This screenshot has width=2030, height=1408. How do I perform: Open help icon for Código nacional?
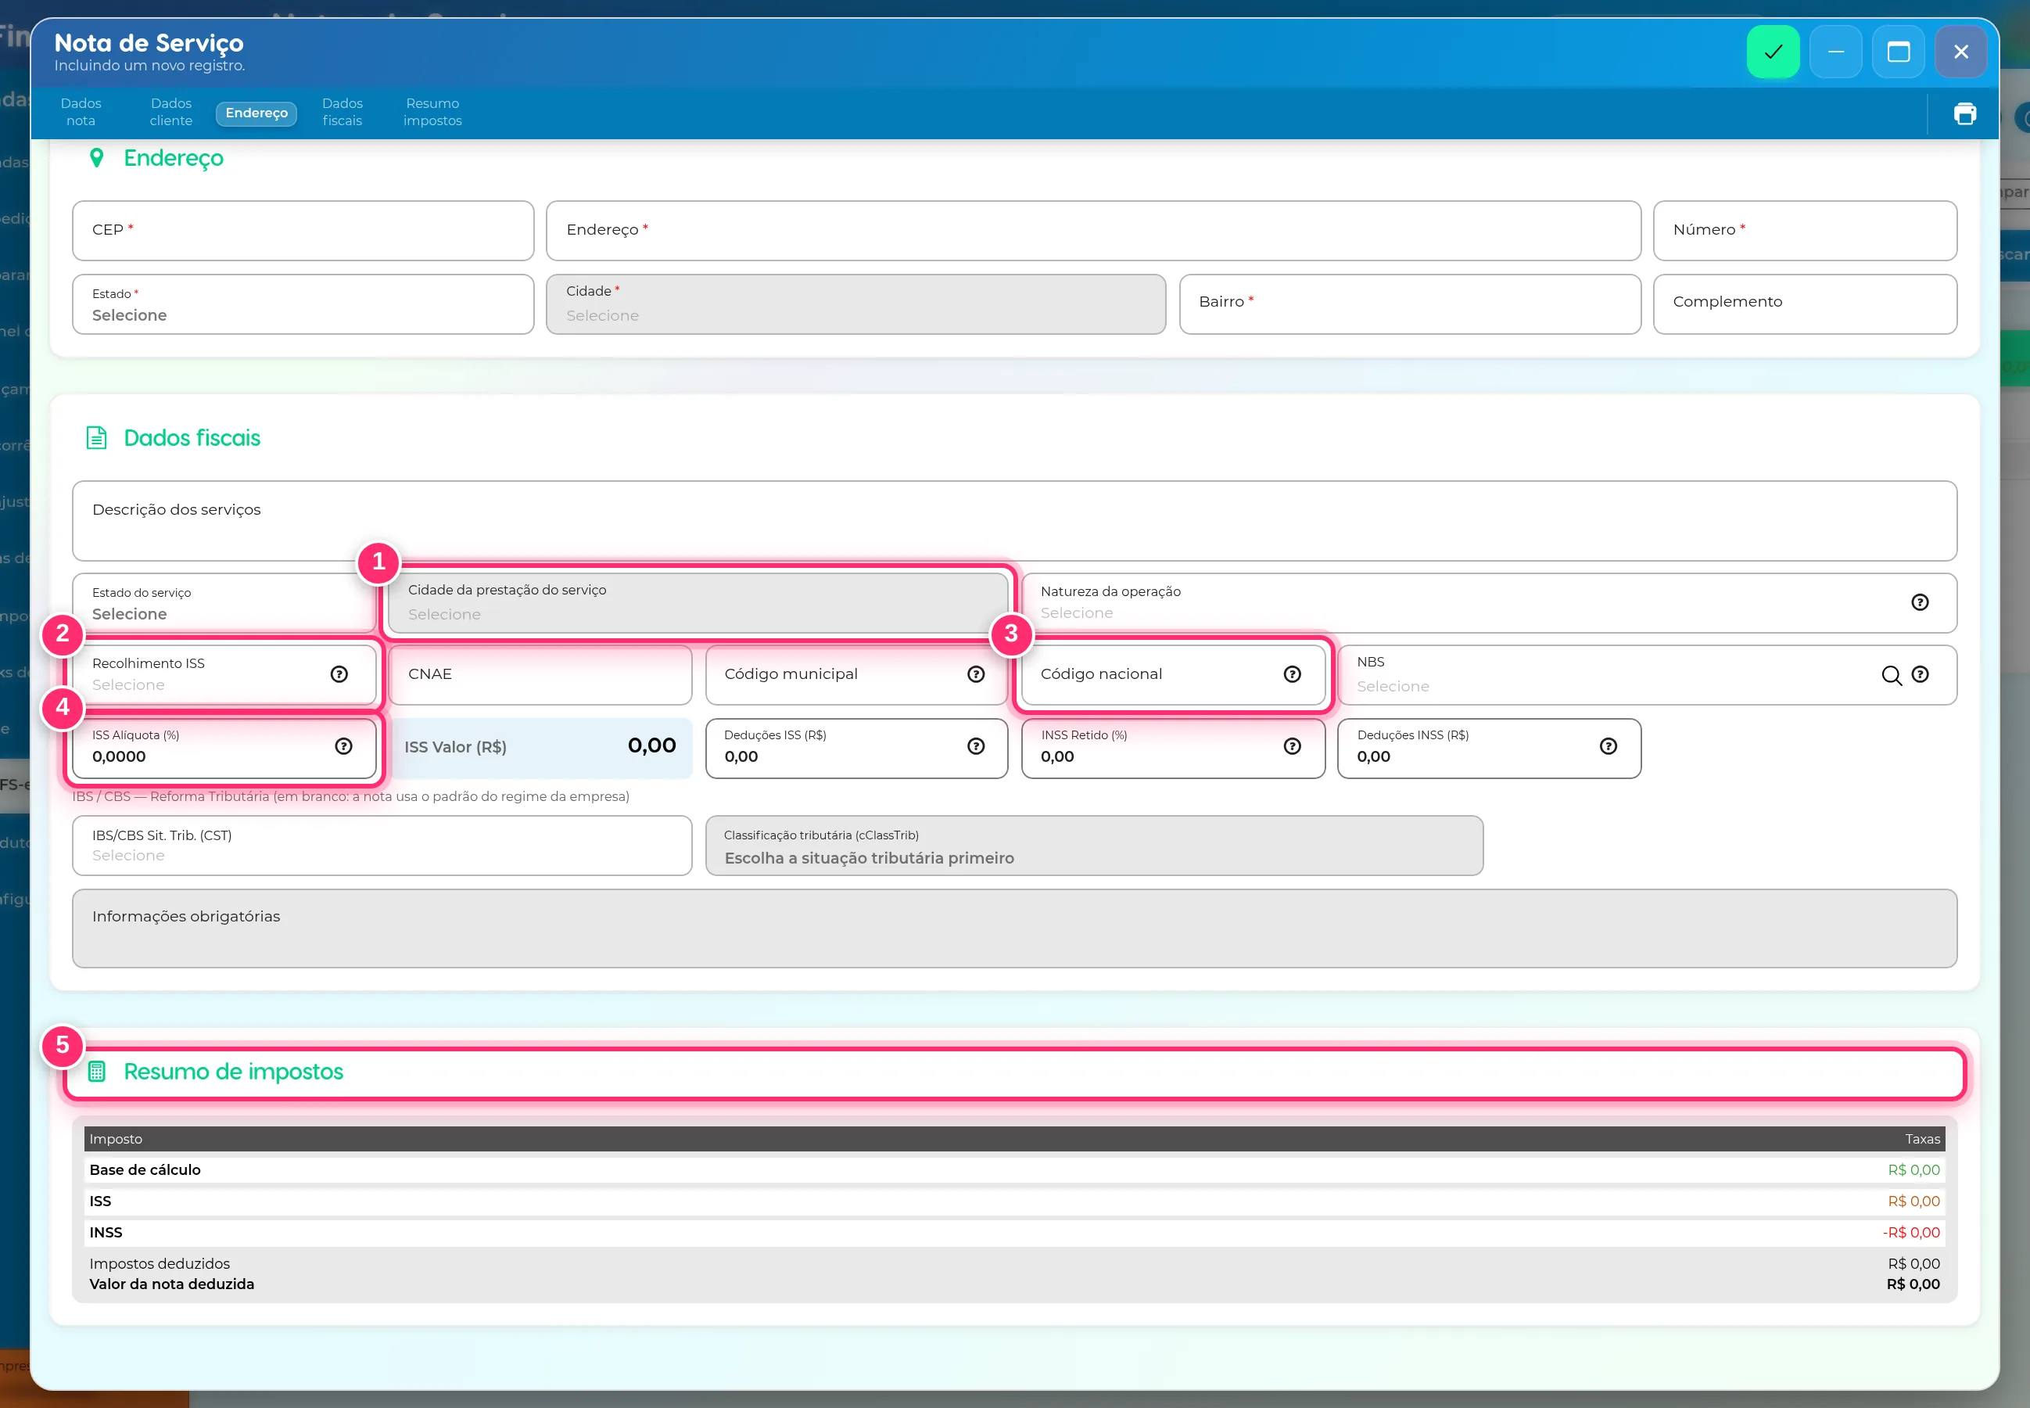(x=1292, y=675)
